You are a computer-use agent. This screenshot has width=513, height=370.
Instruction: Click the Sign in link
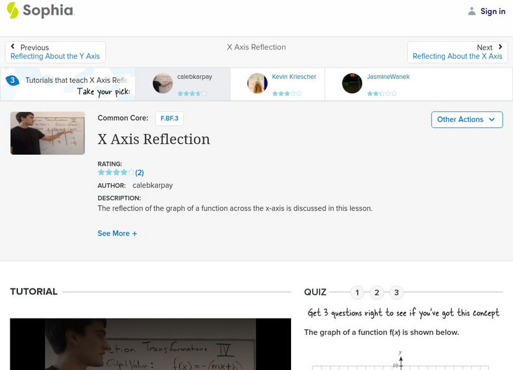492,12
